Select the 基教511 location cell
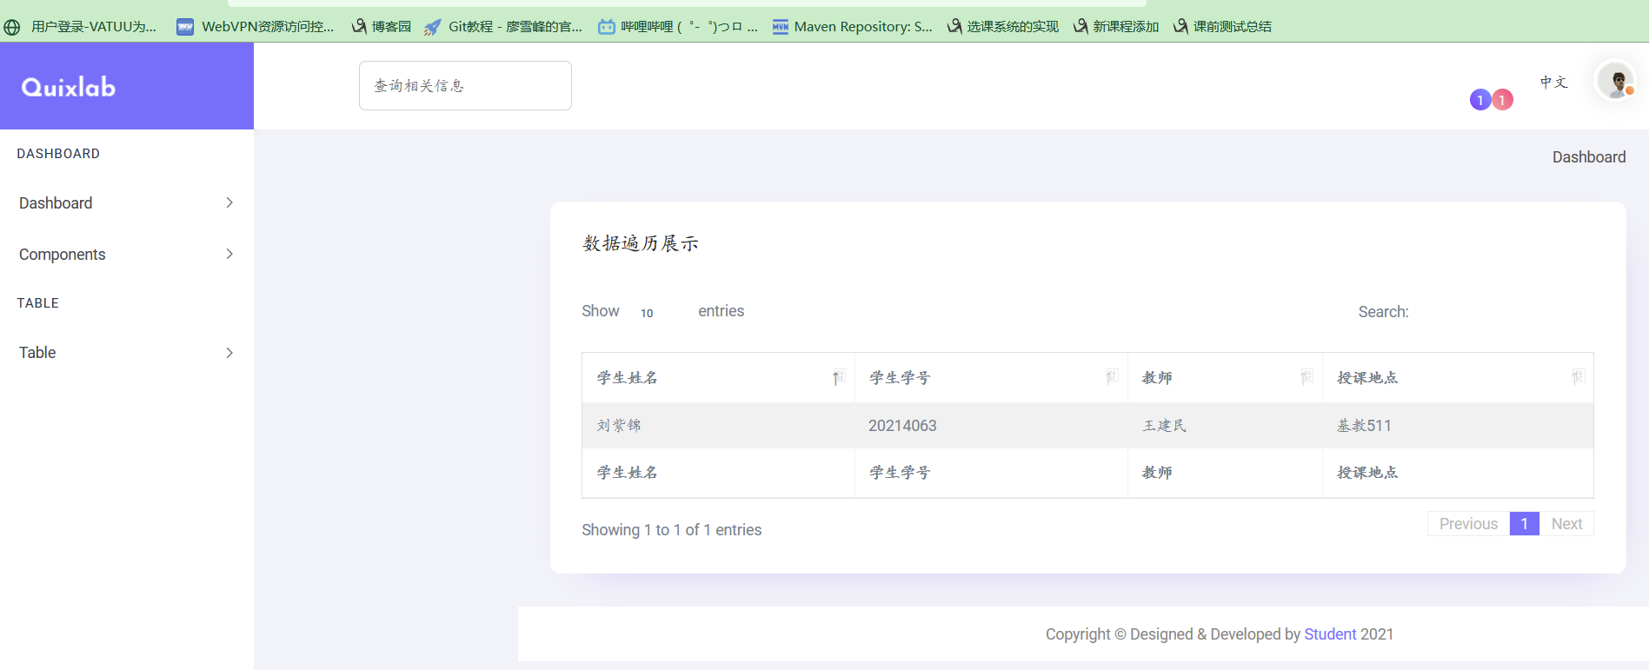 (x=1458, y=425)
